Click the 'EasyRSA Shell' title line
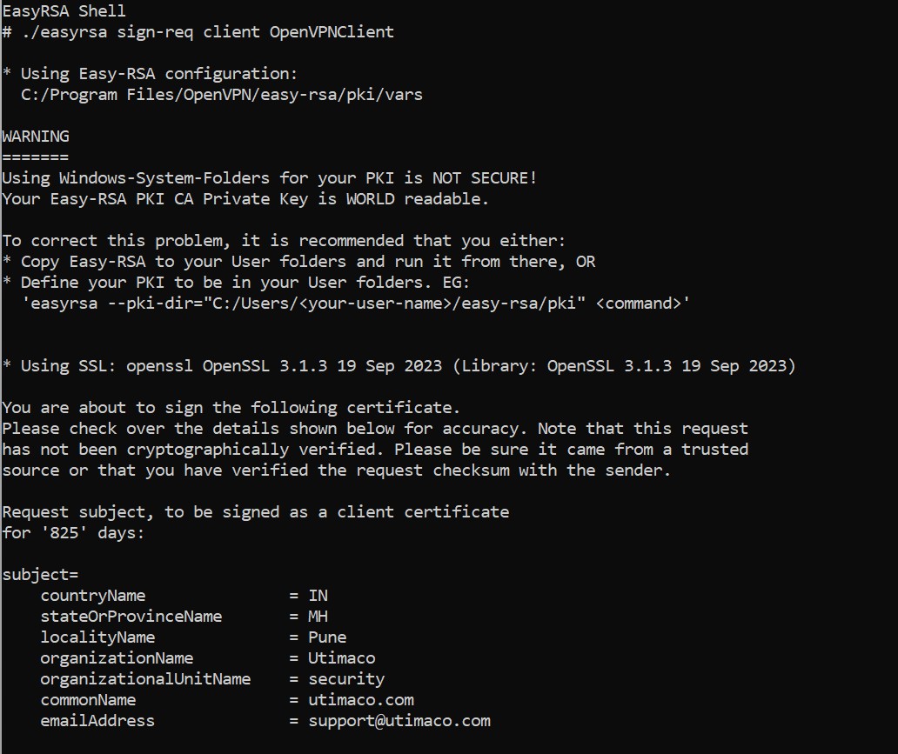Viewport: 898px width, 754px height. pyautogui.click(x=64, y=11)
